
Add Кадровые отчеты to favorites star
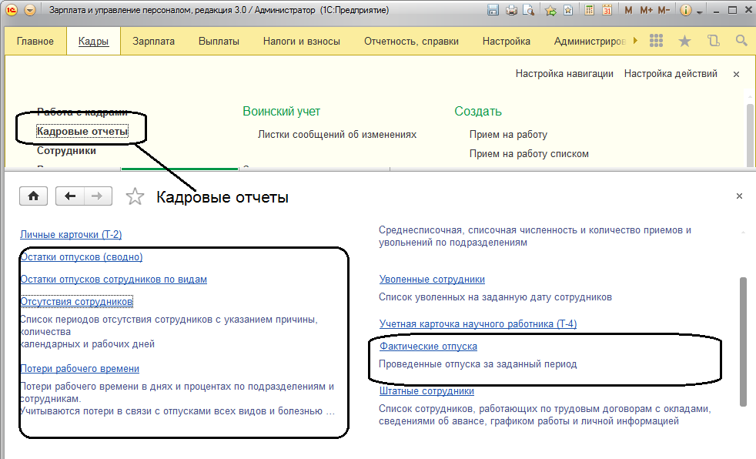135,197
